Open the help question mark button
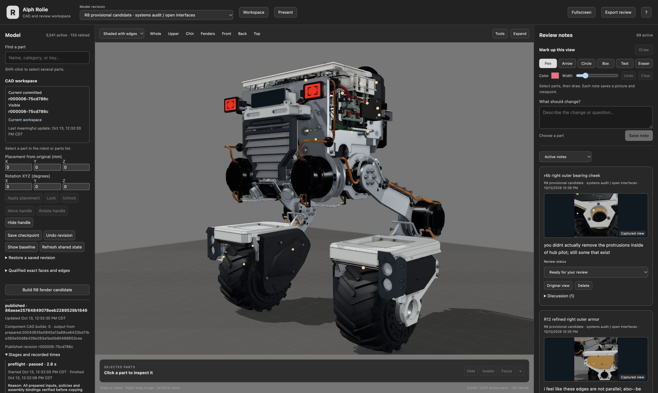This screenshot has height=393, width=658. (x=646, y=12)
